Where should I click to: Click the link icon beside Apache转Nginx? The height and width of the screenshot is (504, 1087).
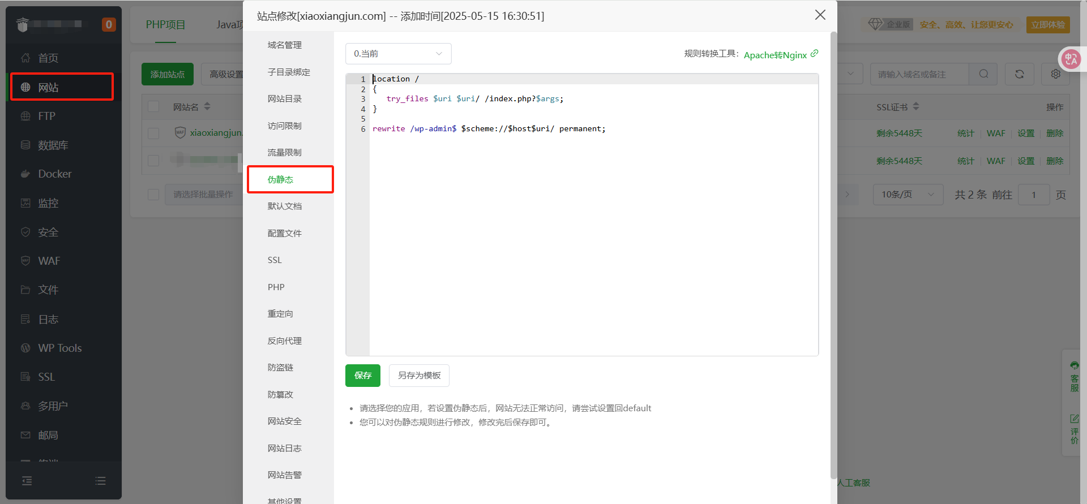pyautogui.click(x=814, y=54)
